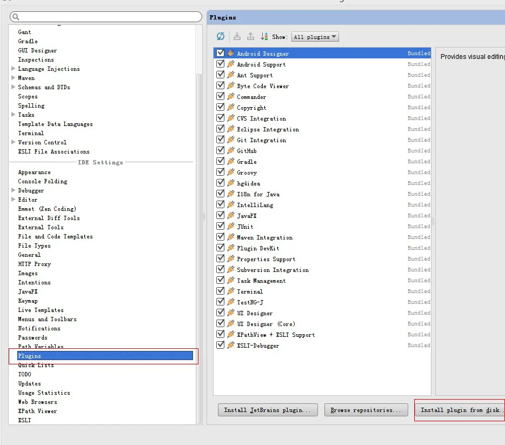
Task: Open the Notifications settings page
Action: pos(39,328)
